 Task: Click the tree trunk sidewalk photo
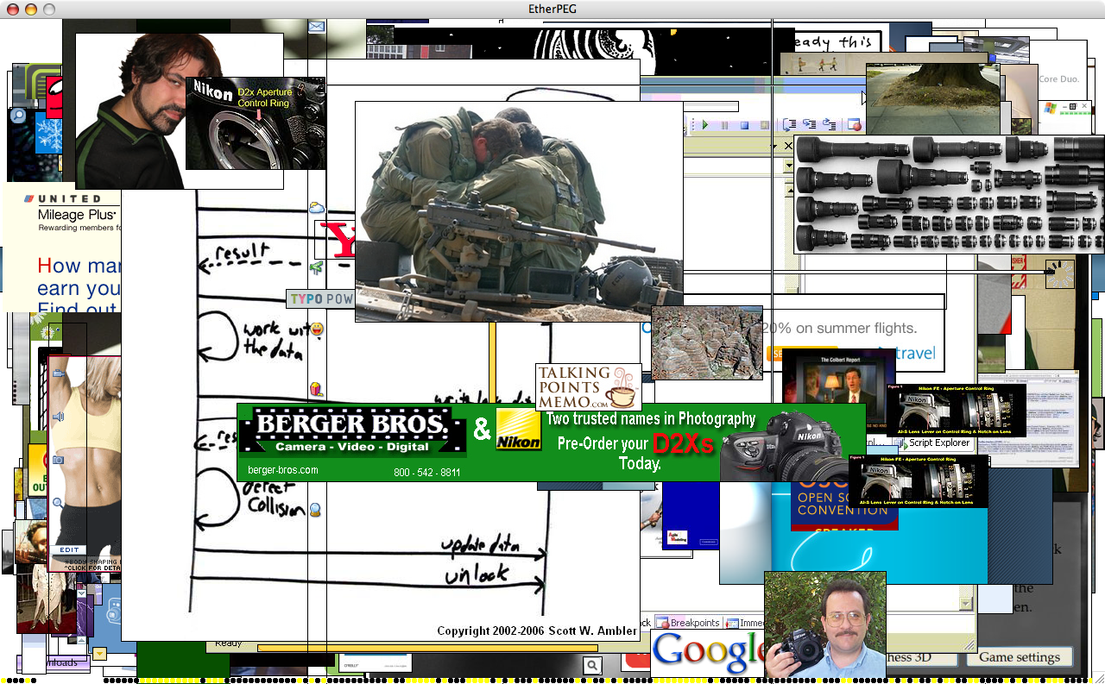933,98
